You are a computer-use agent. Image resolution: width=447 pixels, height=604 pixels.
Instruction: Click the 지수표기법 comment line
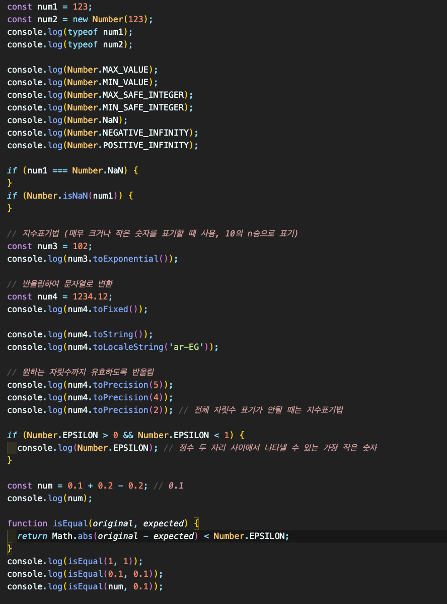pyautogui.click(x=153, y=233)
